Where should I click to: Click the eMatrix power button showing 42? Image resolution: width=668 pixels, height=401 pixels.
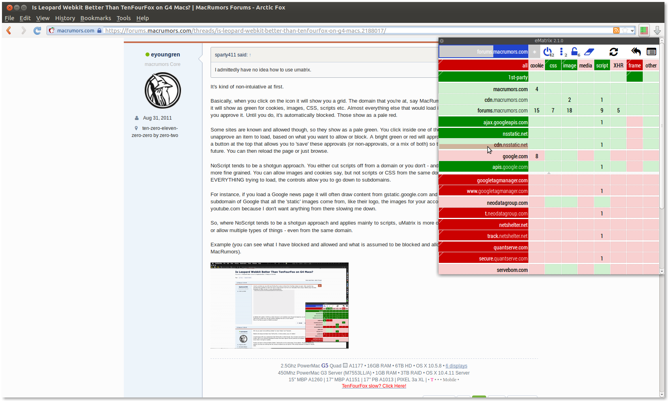548,52
